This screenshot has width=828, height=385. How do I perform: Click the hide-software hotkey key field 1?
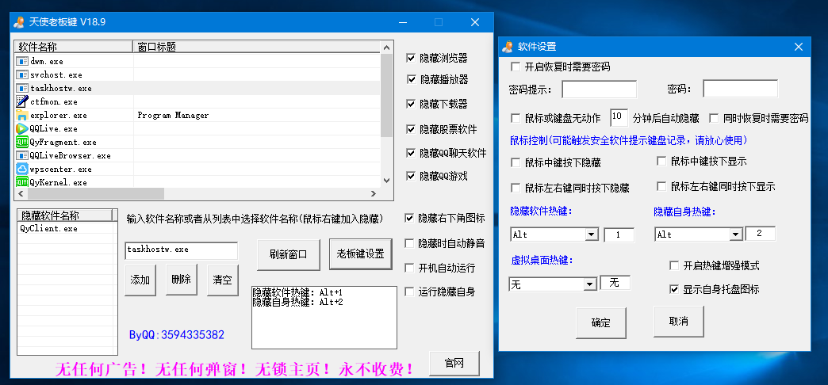click(619, 234)
